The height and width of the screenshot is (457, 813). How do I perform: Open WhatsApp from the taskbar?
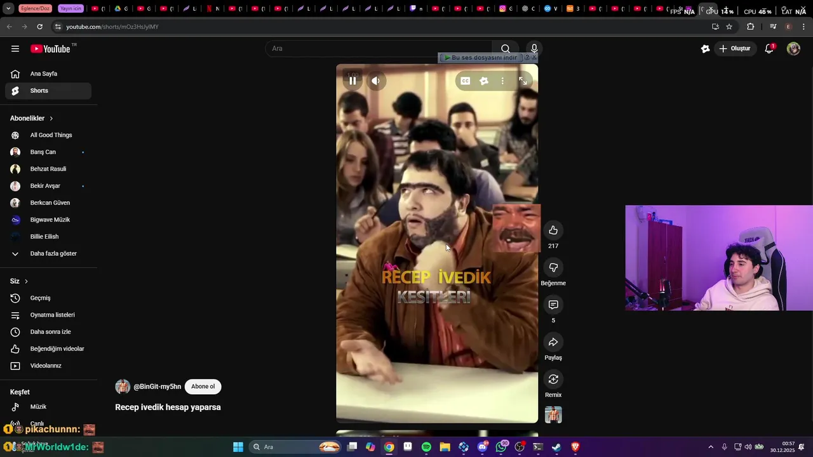(501, 447)
